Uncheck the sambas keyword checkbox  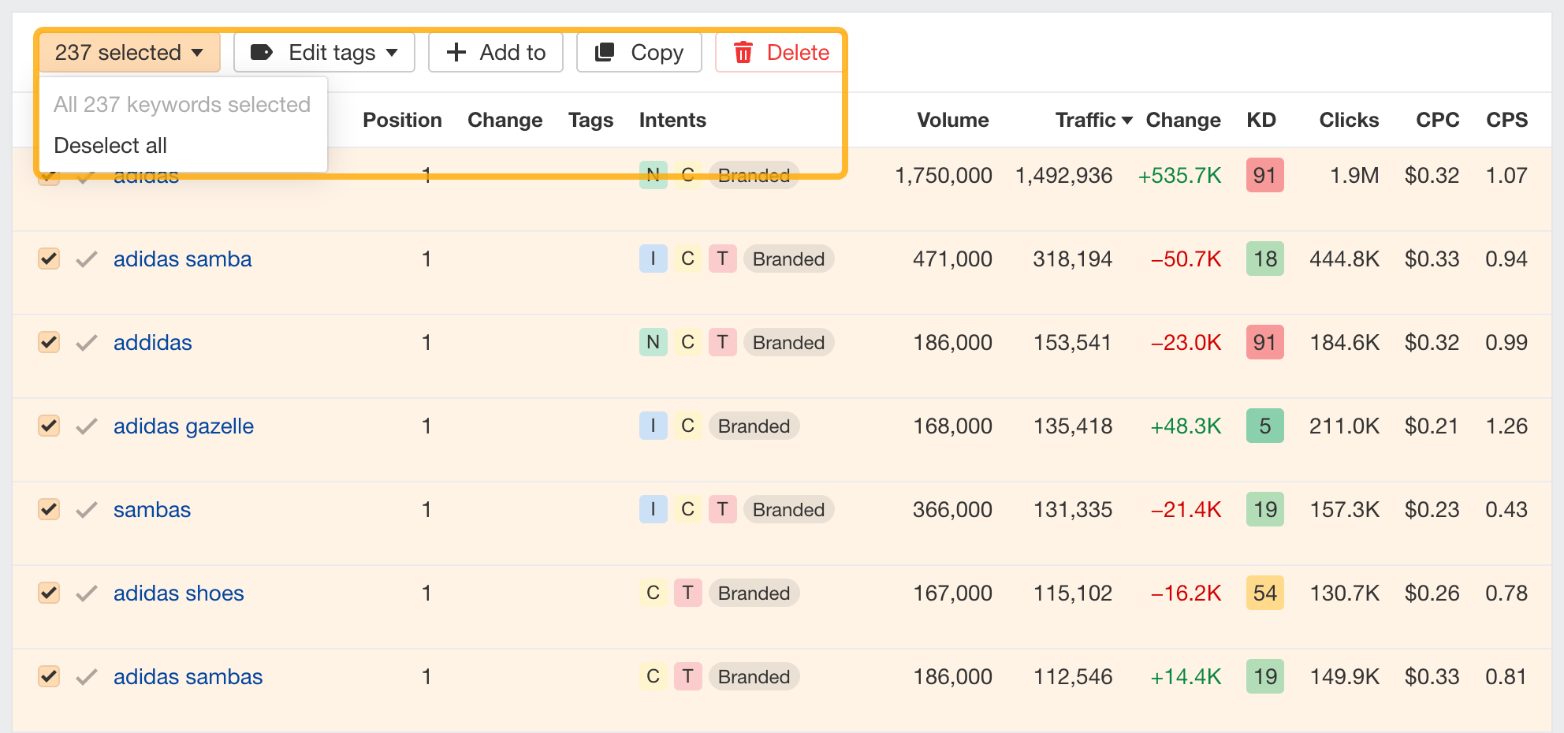pos(49,509)
